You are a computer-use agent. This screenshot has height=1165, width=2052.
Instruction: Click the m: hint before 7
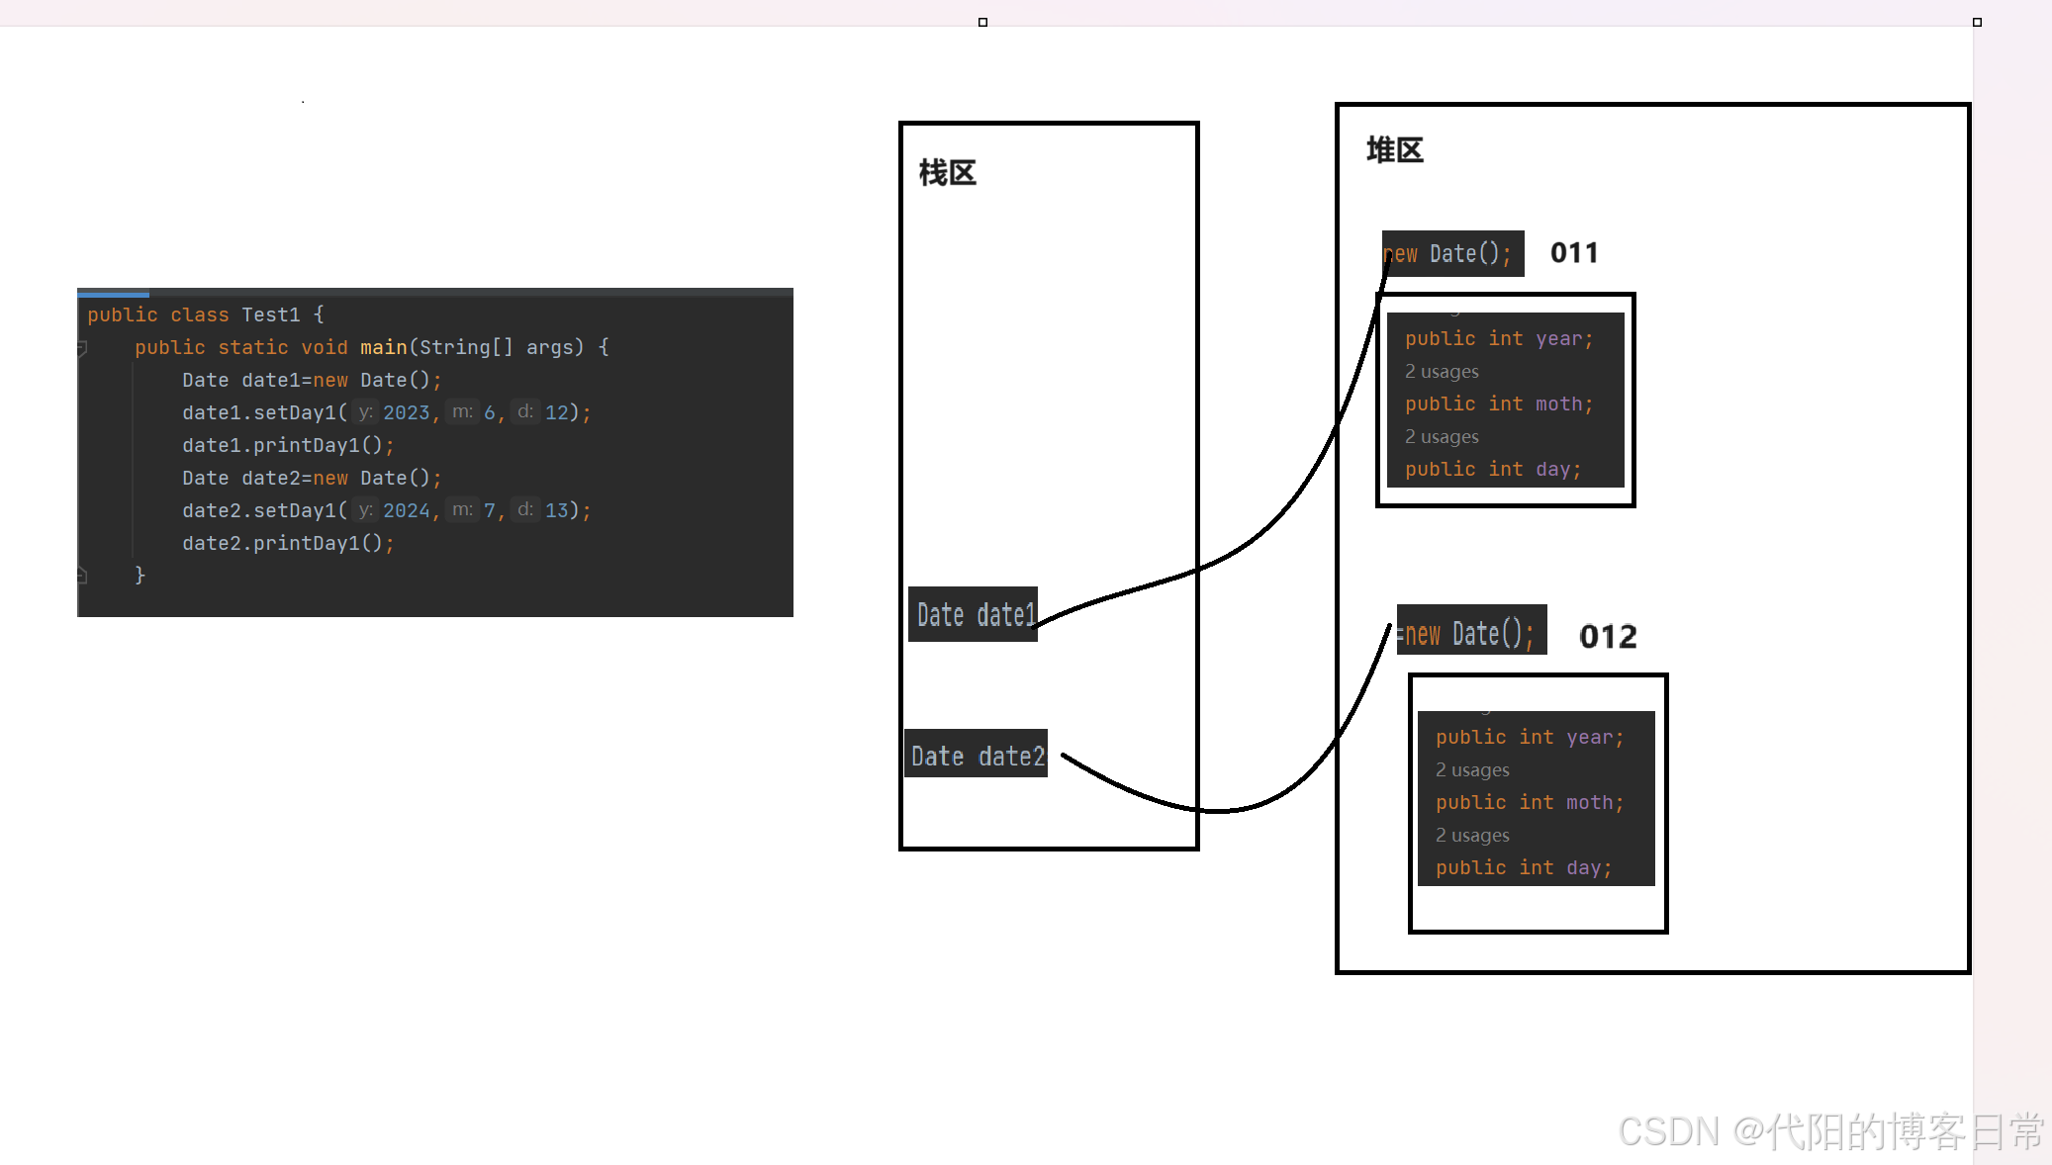pos(462,509)
